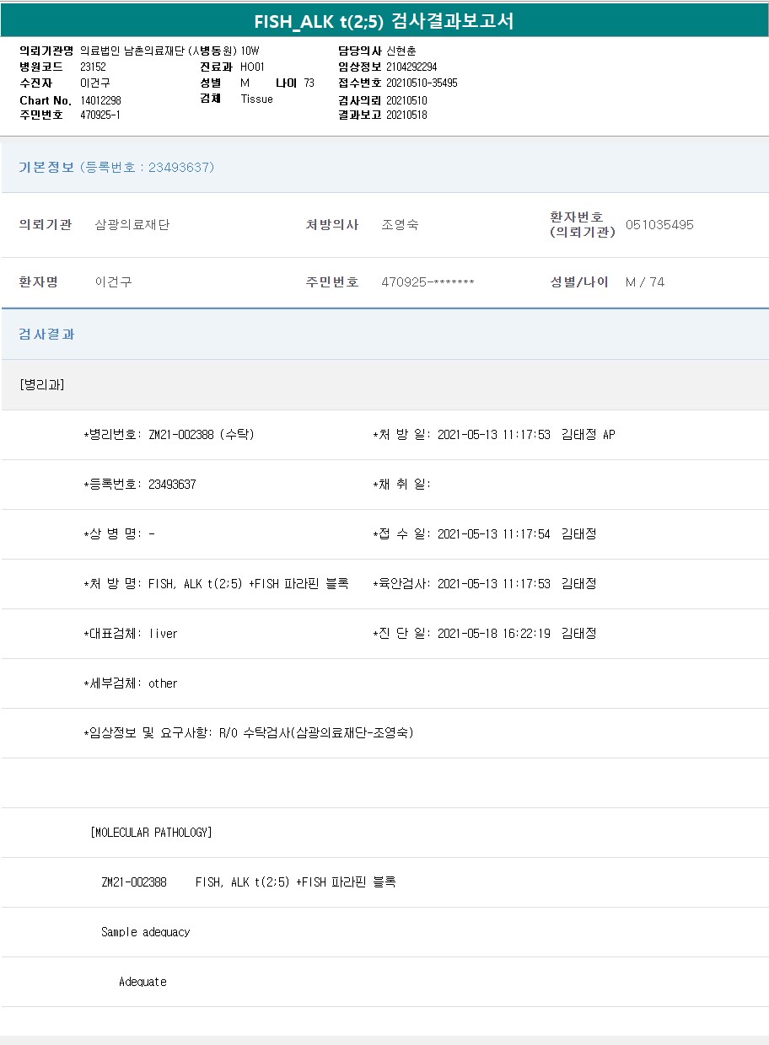The width and height of the screenshot is (769, 1045).
Task: Click 육안검사 timestamp line
Action: (x=484, y=584)
